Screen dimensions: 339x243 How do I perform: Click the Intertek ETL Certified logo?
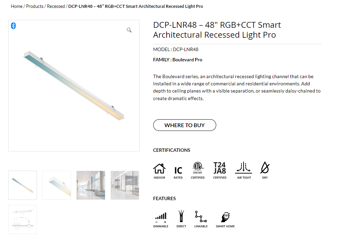coord(198,168)
